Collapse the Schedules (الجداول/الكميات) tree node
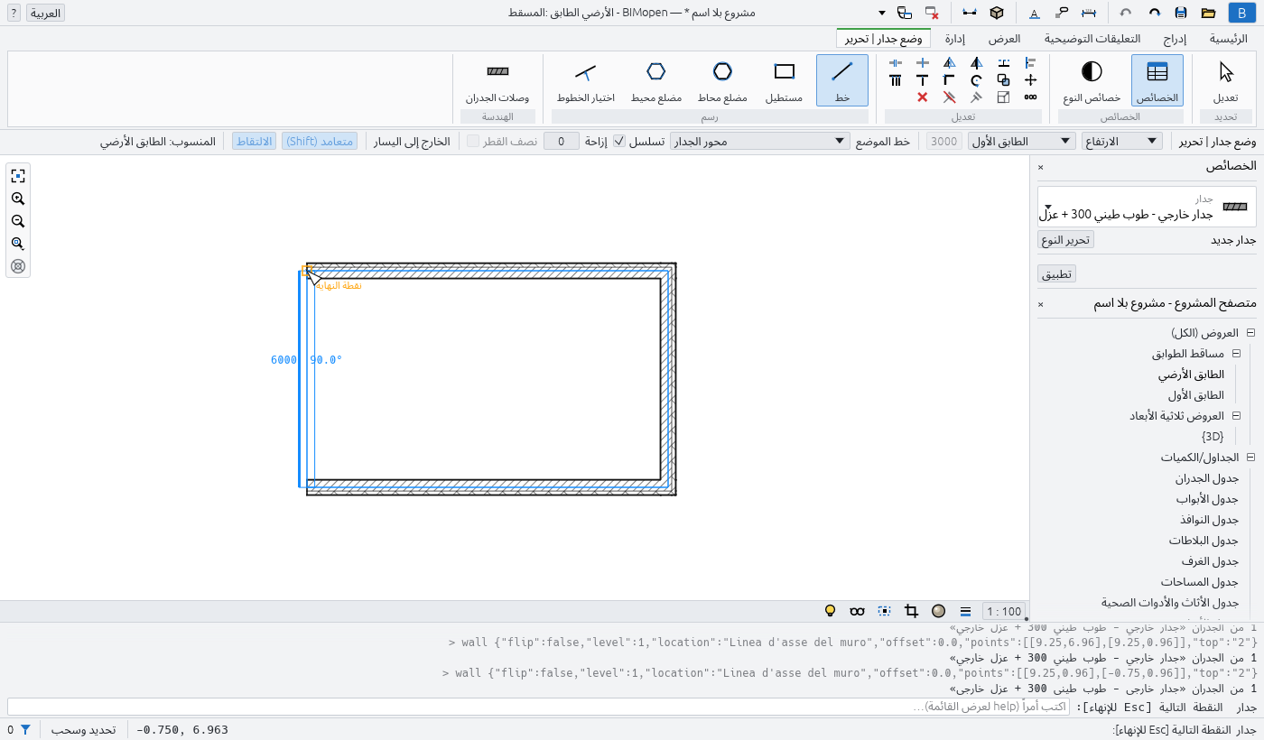This screenshot has width=1264, height=740. point(1250,458)
